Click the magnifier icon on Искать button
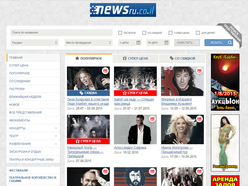 tap(230, 43)
